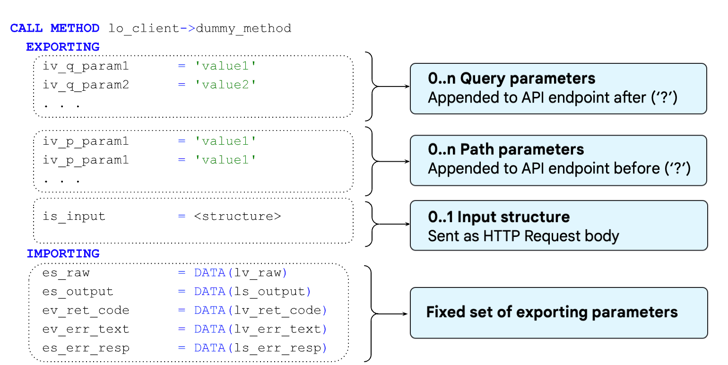Click the Query parameters callout box
This screenshot has height=365, width=728.
pyautogui.click(x=558, y=88)
